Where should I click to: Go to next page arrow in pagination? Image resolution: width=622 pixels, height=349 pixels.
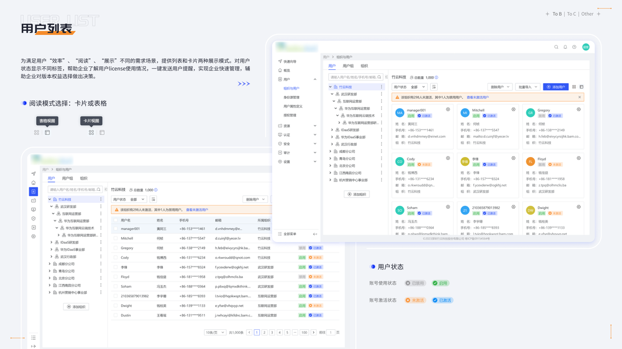(314, 332)
